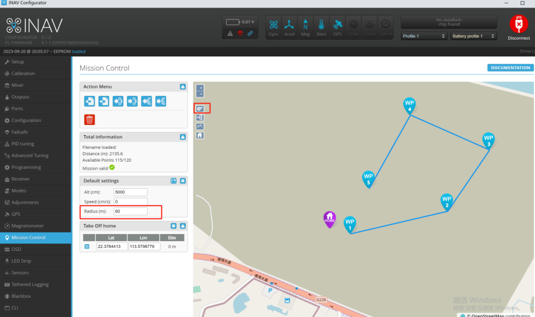This screenshot has width=535, height=317.
Task: Go to the Mixer tab
Action: pos(35,85)
